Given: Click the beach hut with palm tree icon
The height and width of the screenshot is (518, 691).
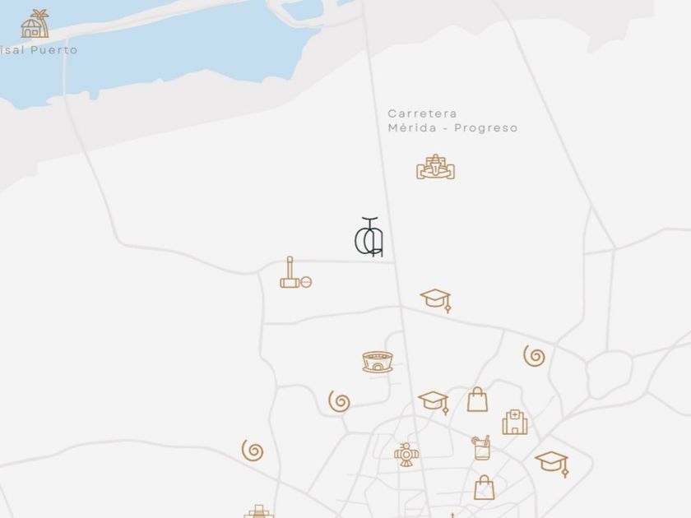Looking at the screenshot, I should pos(35,24).
